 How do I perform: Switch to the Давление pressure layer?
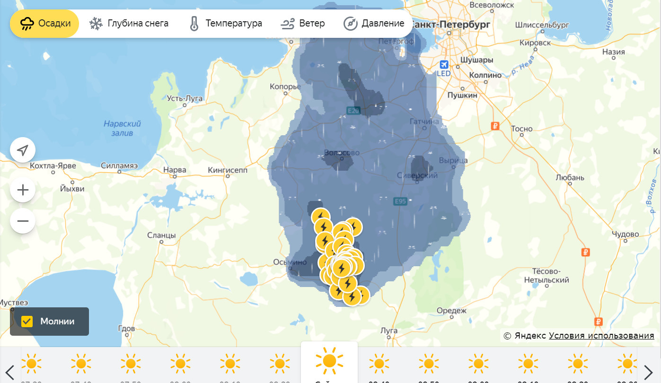[374, 24]
